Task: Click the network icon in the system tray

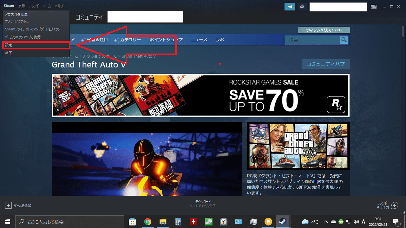Action: coord(348,222)
